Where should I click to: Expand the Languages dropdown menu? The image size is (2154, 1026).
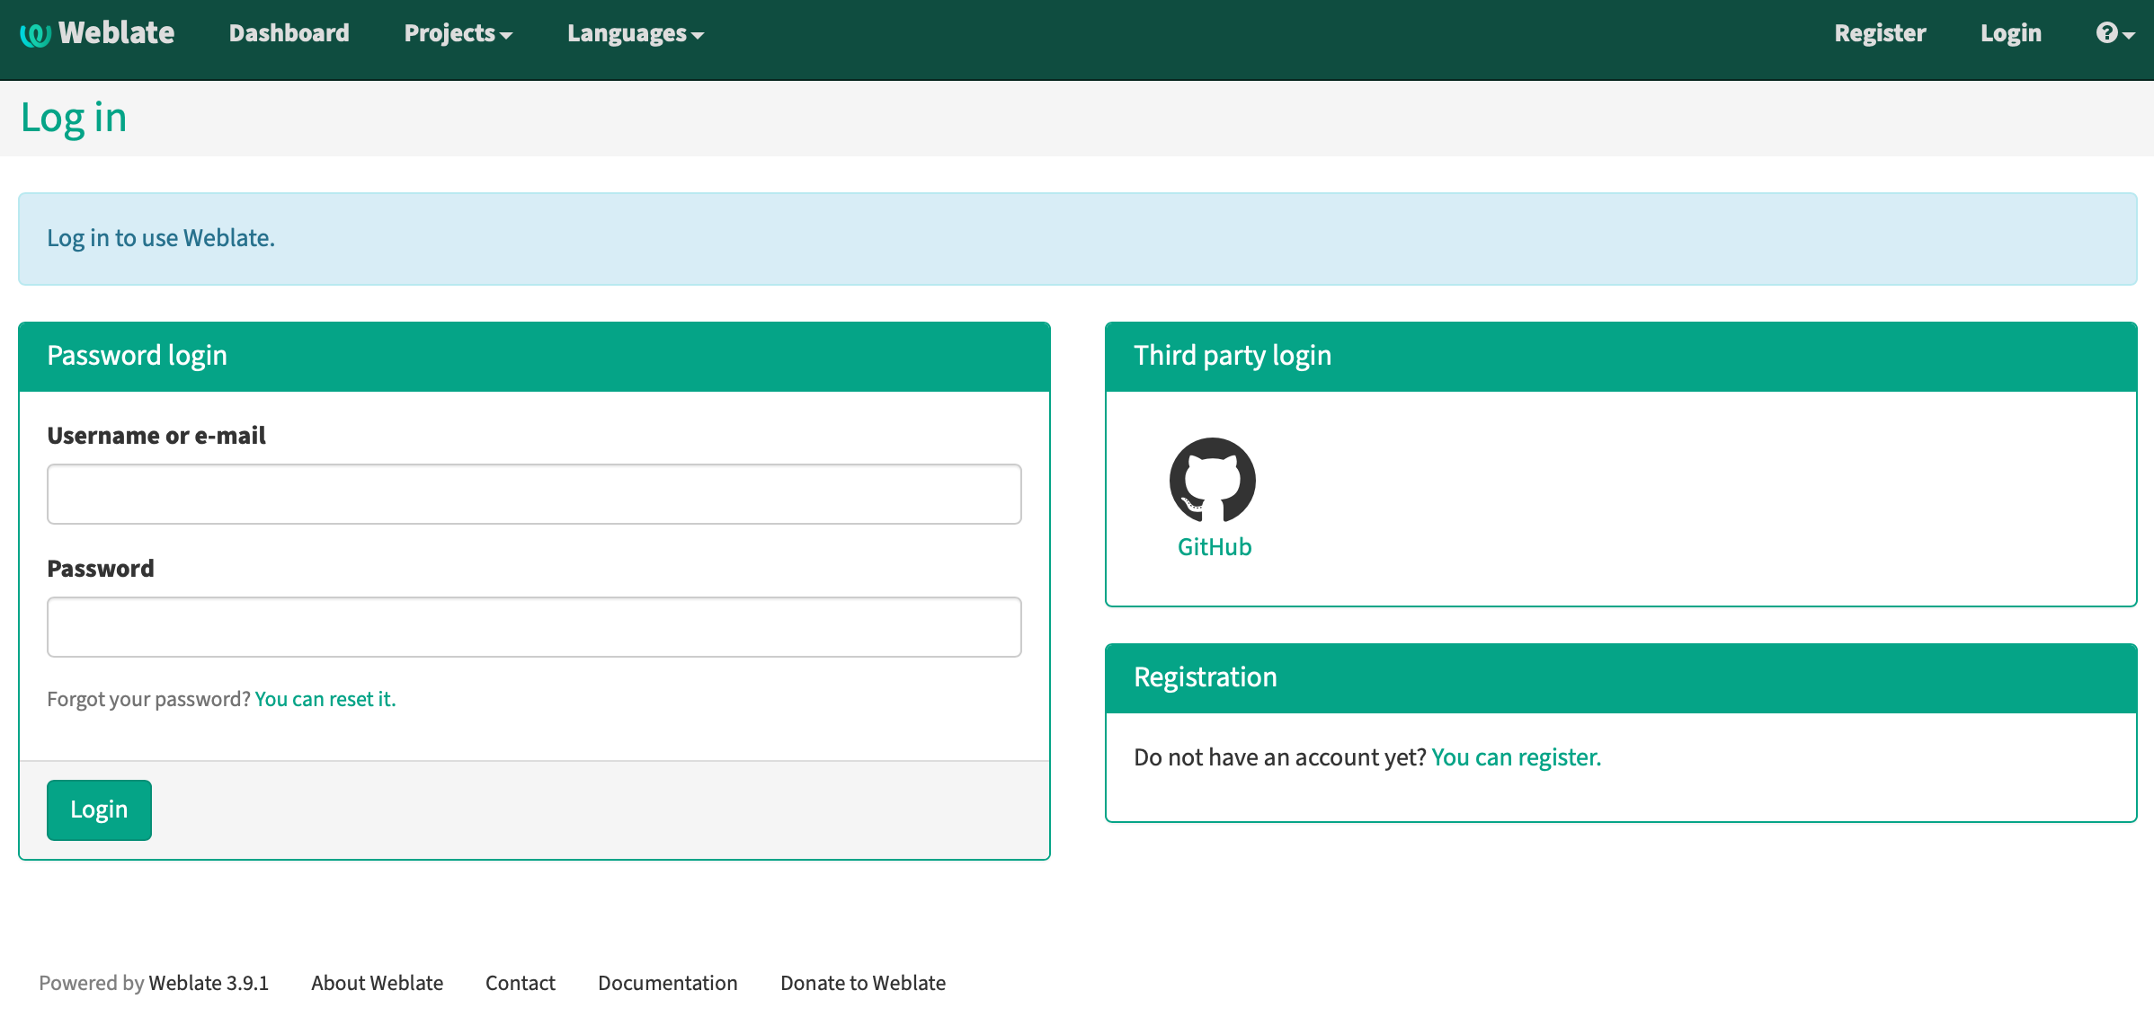pyautogui.click(x=635, y=33)
